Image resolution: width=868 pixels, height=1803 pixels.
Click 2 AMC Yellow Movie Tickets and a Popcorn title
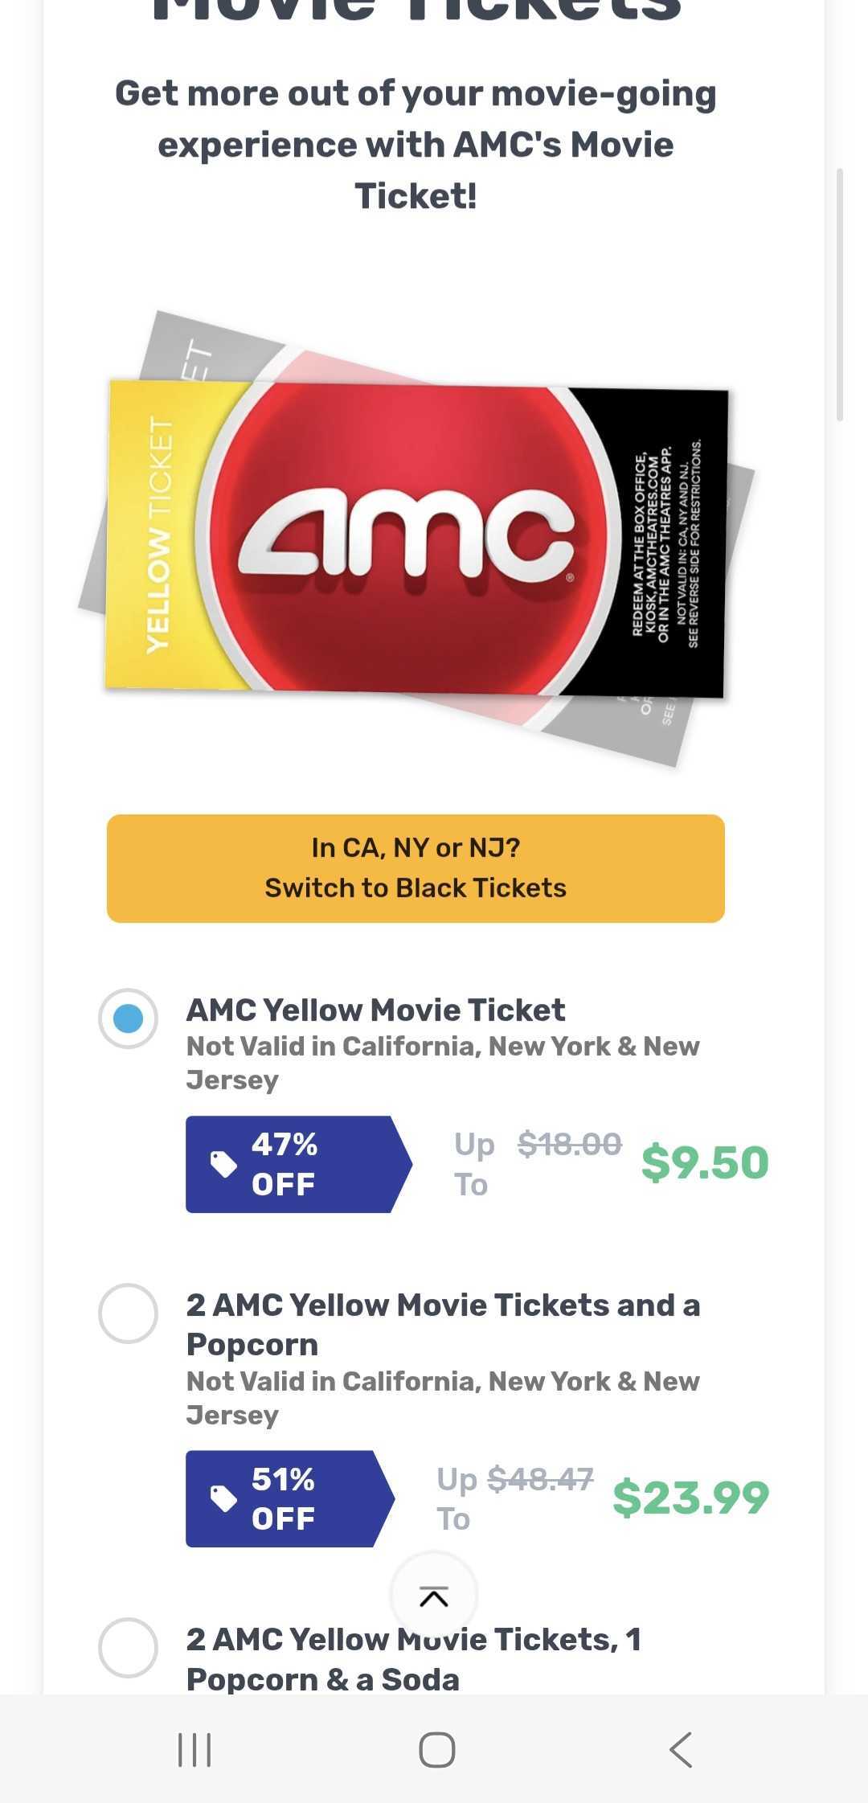point(443,1324)
